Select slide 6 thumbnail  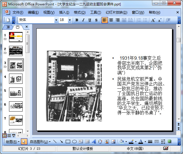pyautogui.click(x=16, y=106)
